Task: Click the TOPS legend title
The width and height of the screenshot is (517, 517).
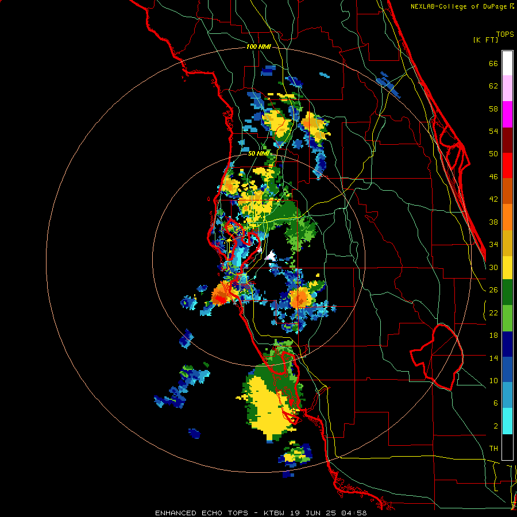Action: pos(505,34)
